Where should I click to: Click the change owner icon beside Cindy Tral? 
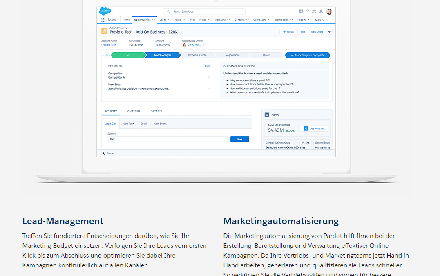204,45
